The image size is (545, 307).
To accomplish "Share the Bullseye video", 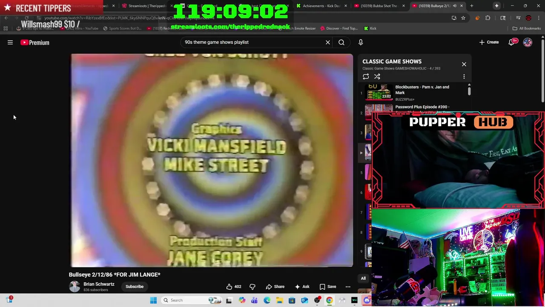I will click(275, 287).
